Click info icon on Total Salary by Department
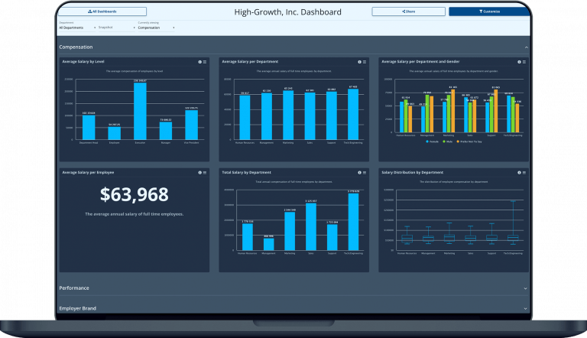Image resolution: width=587 pixels, height=338 pixels. 359,173
